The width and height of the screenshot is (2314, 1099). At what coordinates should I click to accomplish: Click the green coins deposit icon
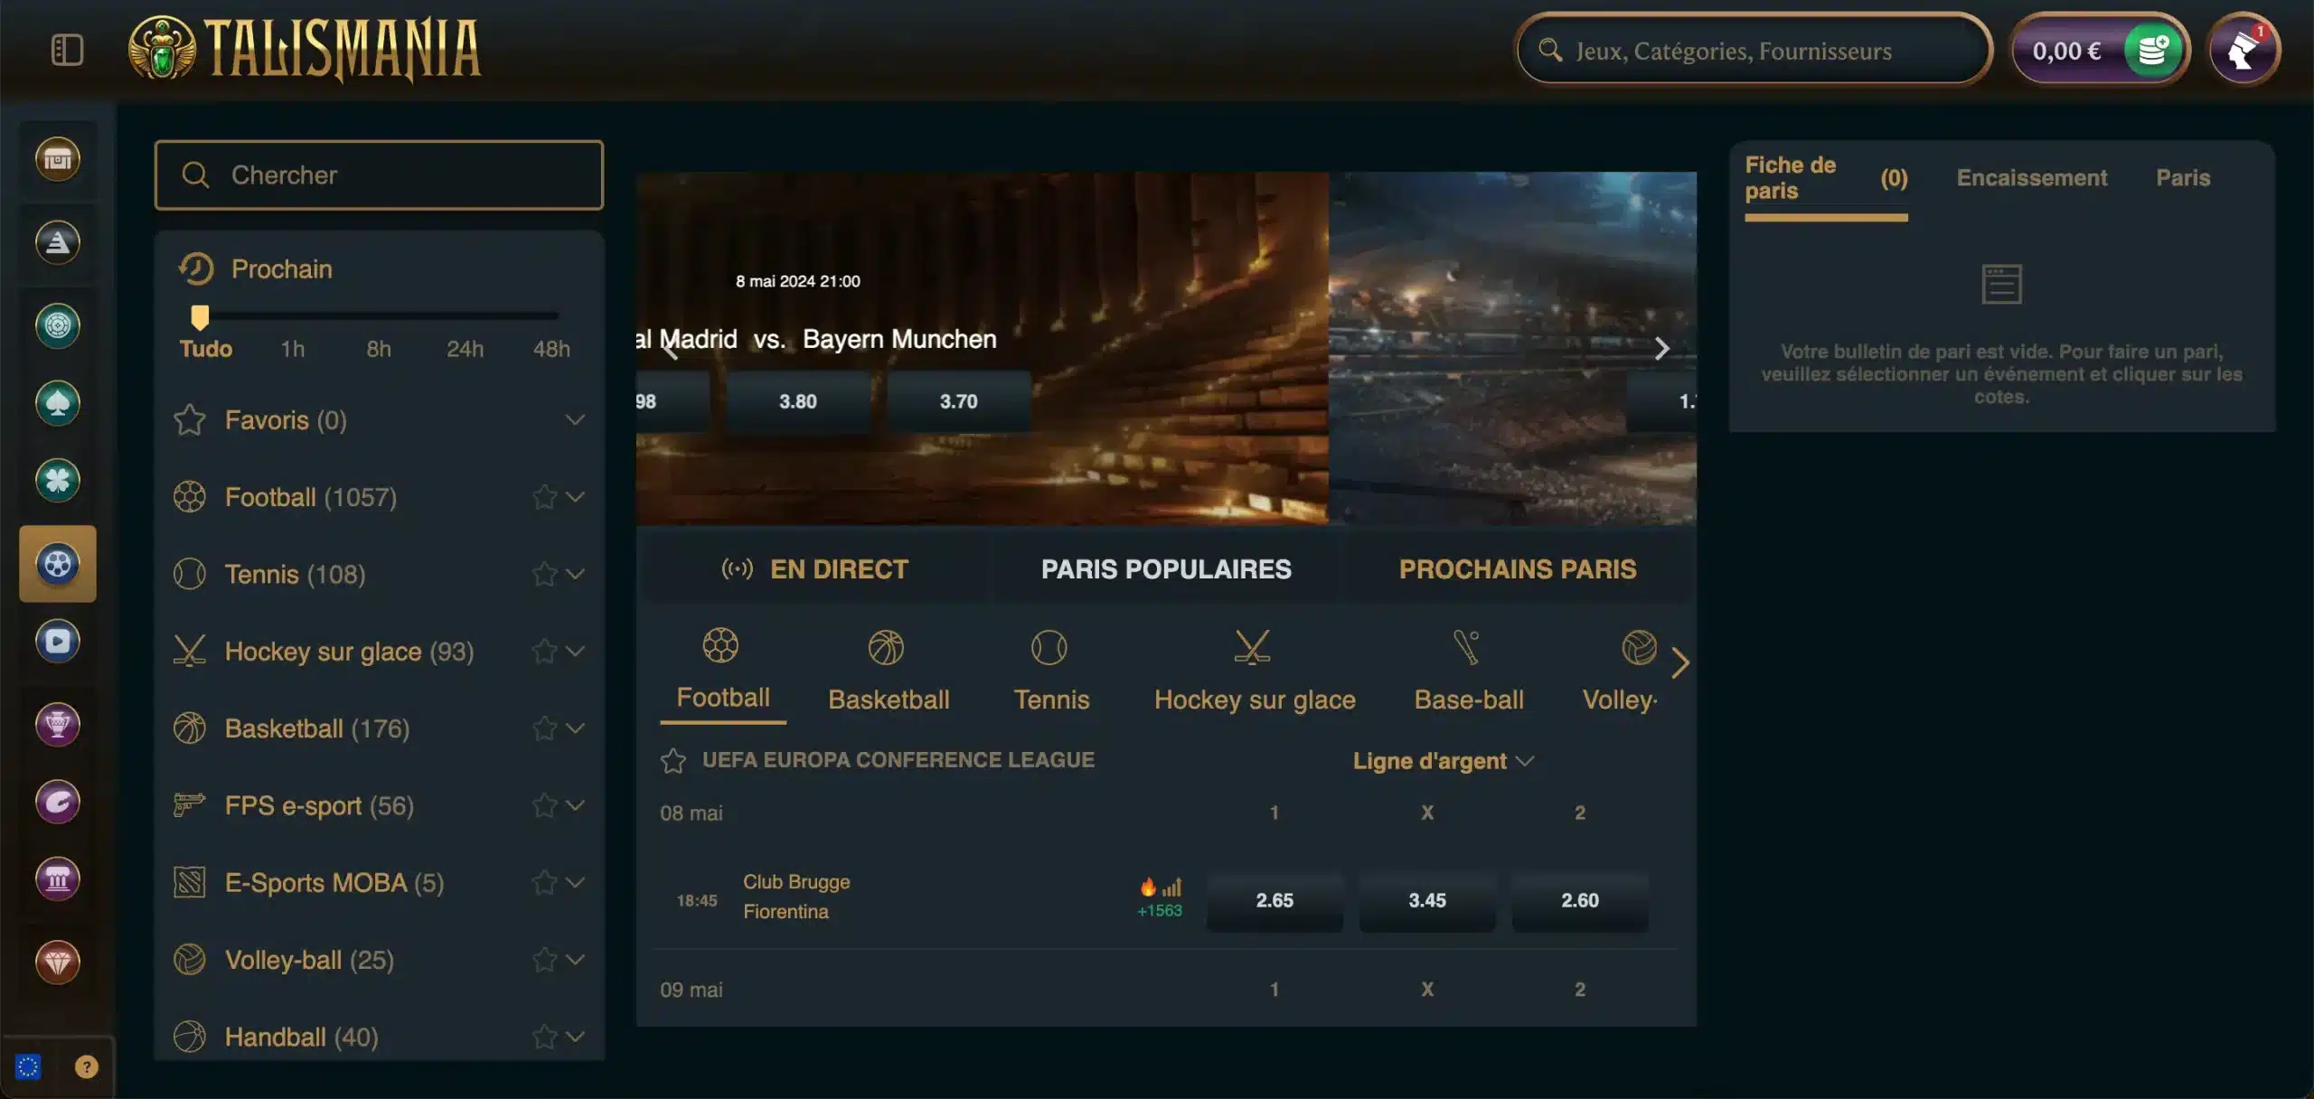click(2153, 51)
